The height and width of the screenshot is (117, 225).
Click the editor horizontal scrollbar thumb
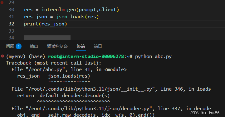[47, 38]
